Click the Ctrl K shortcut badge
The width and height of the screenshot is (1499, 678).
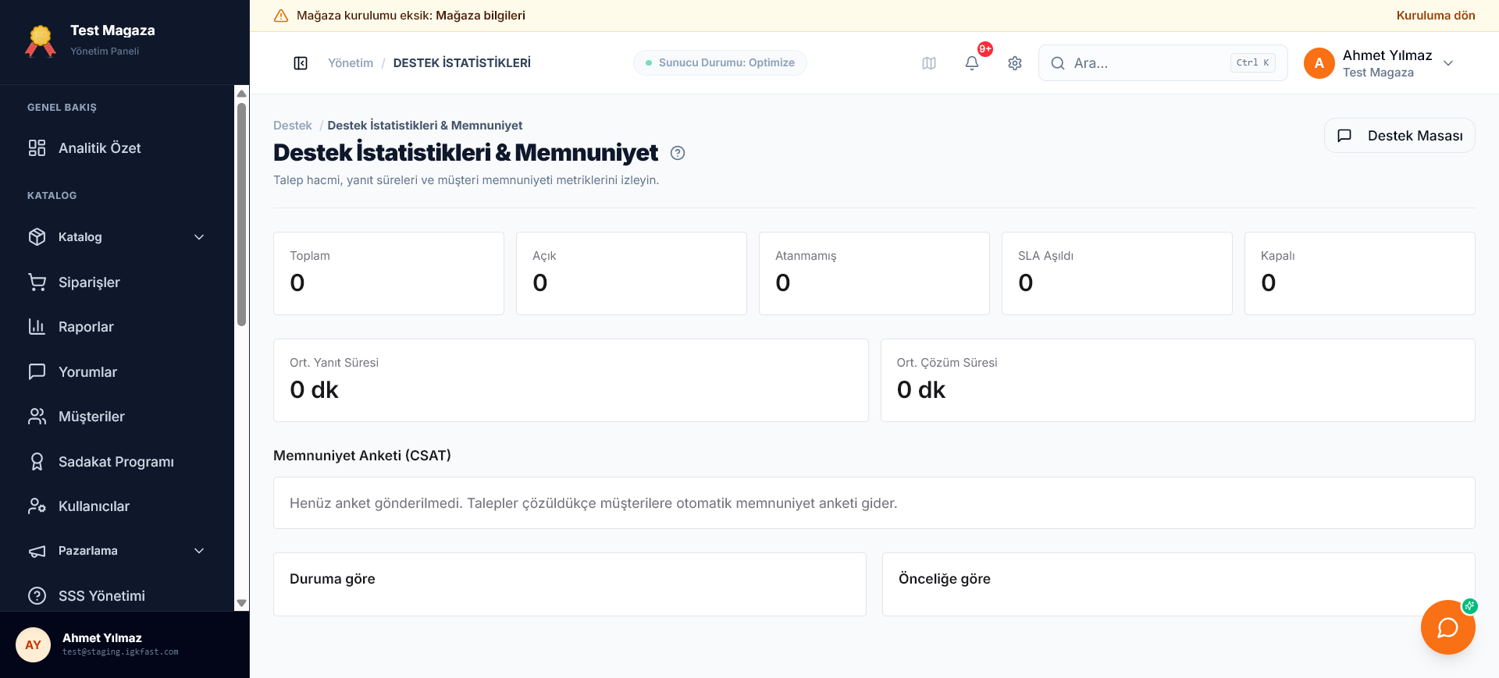(1253, 63)
